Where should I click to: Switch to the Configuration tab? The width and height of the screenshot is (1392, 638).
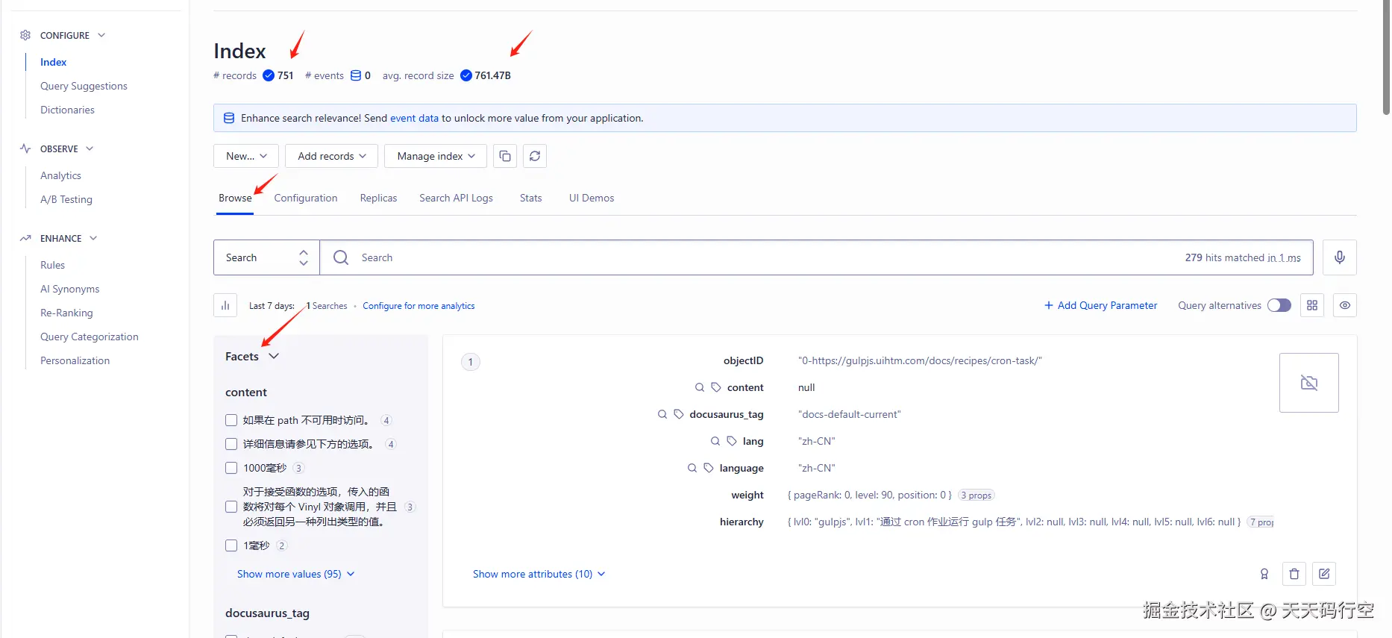[306, 198]
